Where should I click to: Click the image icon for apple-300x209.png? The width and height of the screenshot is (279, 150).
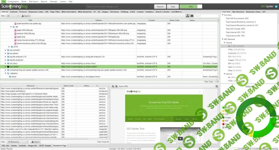15,30
